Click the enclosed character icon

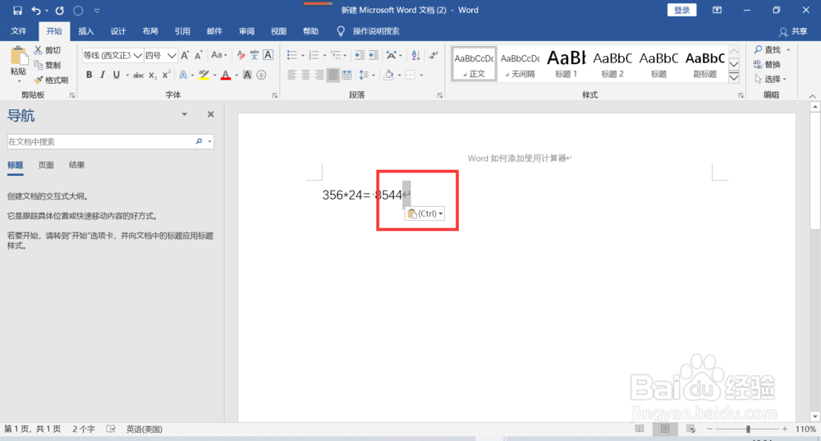(x=261, y=75)
